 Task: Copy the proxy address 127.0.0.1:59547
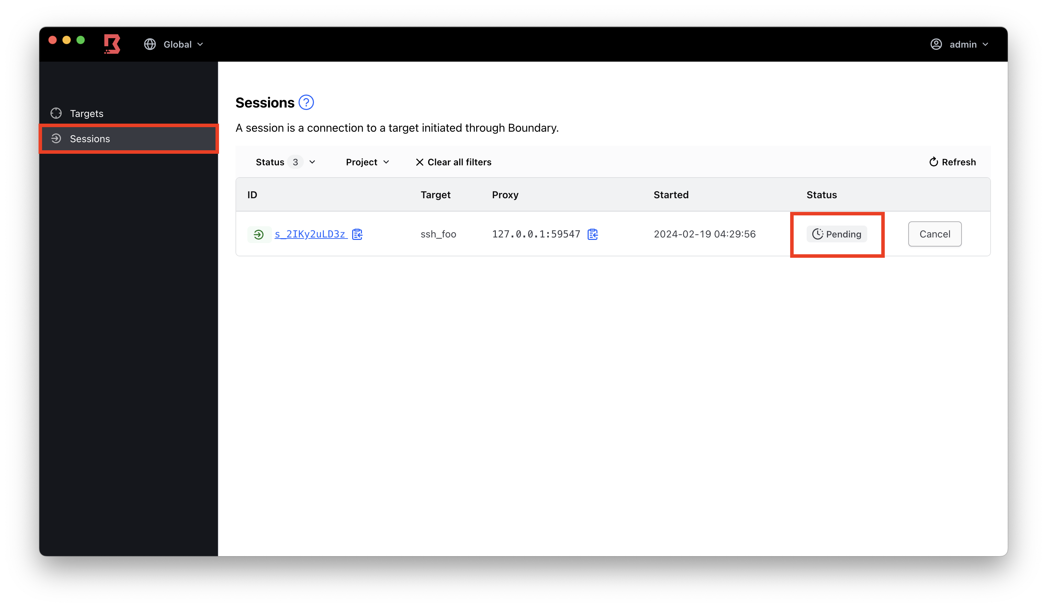click(593, 234)
